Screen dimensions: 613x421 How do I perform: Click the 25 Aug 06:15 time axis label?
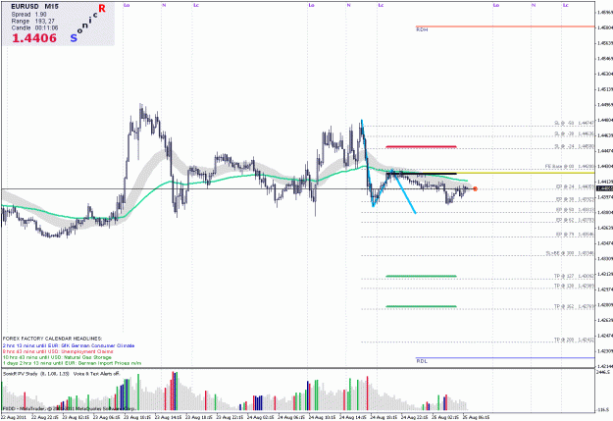coord(476,417)
